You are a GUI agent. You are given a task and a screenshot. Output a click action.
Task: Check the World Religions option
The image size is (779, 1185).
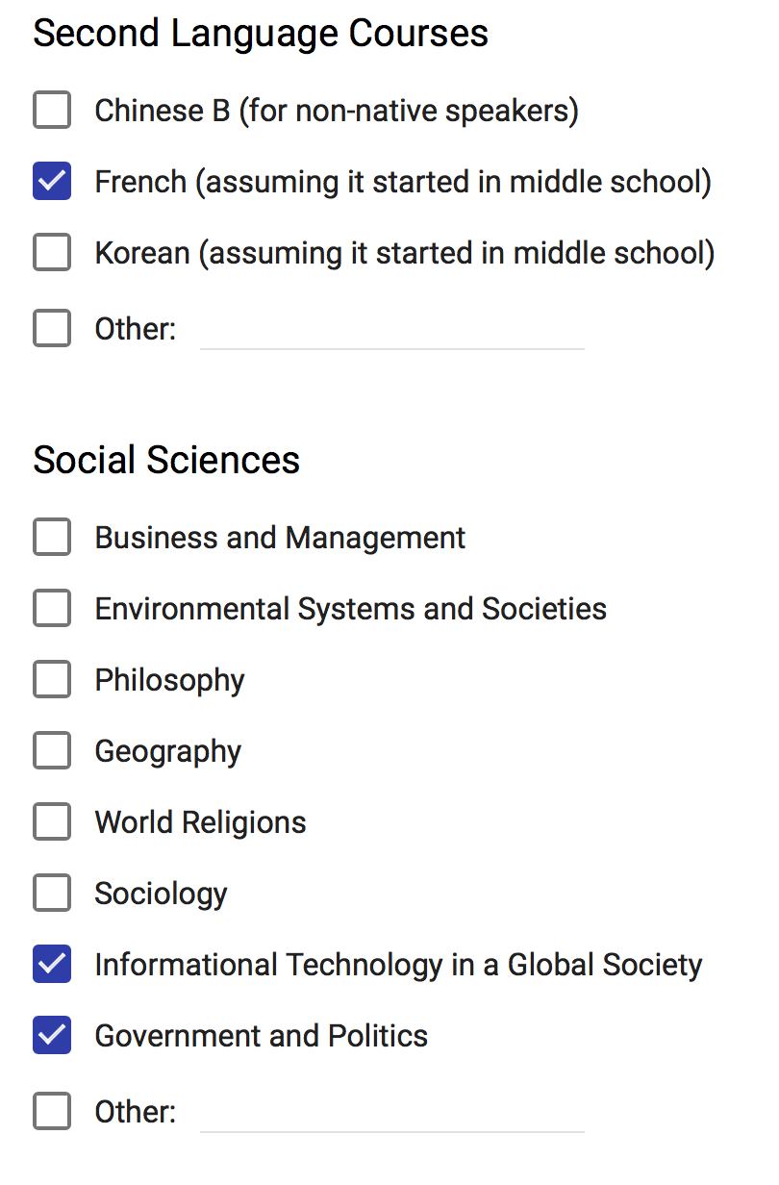tap(52, 821)
